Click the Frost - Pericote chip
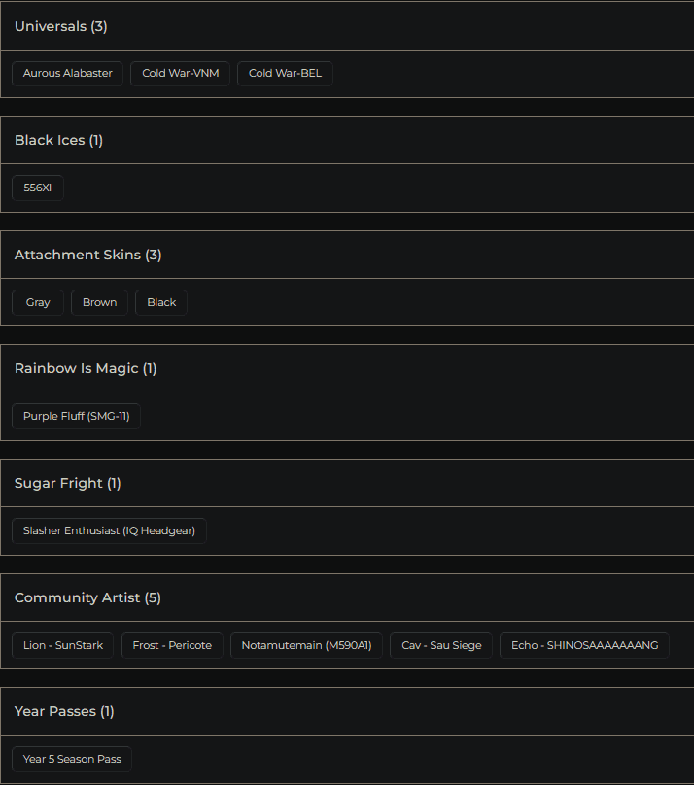 pos(172,645)
